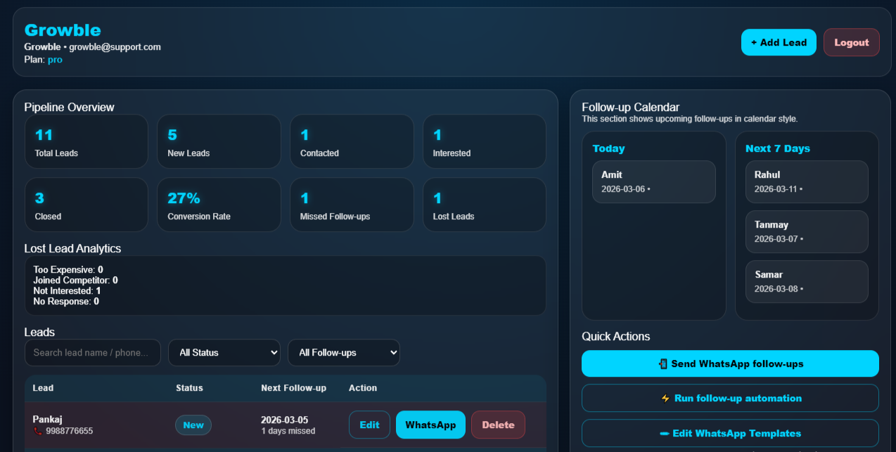This screenshot has width=896, height=452.
Task: Open Edit WhatsApp Templates
Action: pyautogui.click(x=730, y=433)
